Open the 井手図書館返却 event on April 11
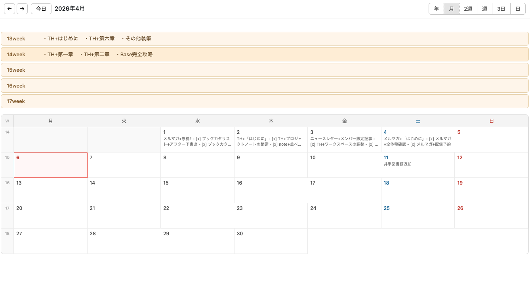530x303 pixels. [x=398, y=164]
